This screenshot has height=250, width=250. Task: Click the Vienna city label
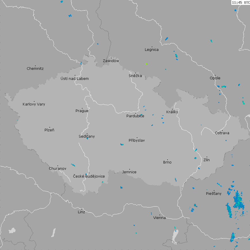click(x=159, y=218)
